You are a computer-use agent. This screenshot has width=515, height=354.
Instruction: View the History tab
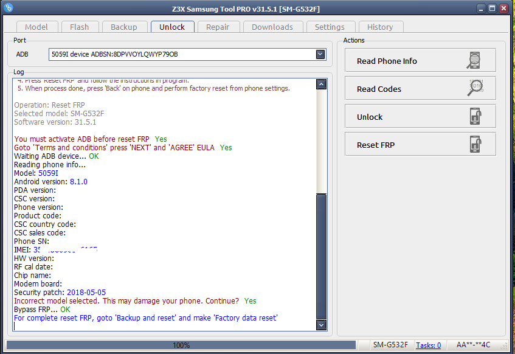coord(380,27)
